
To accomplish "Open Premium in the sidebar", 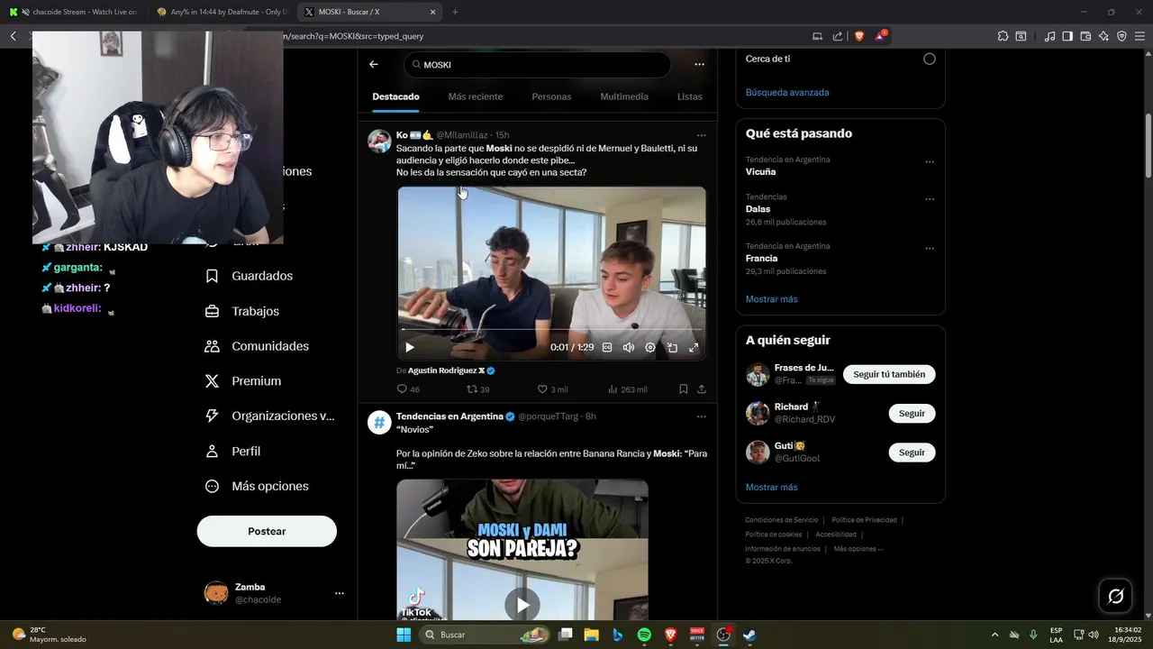I will 242,381.
